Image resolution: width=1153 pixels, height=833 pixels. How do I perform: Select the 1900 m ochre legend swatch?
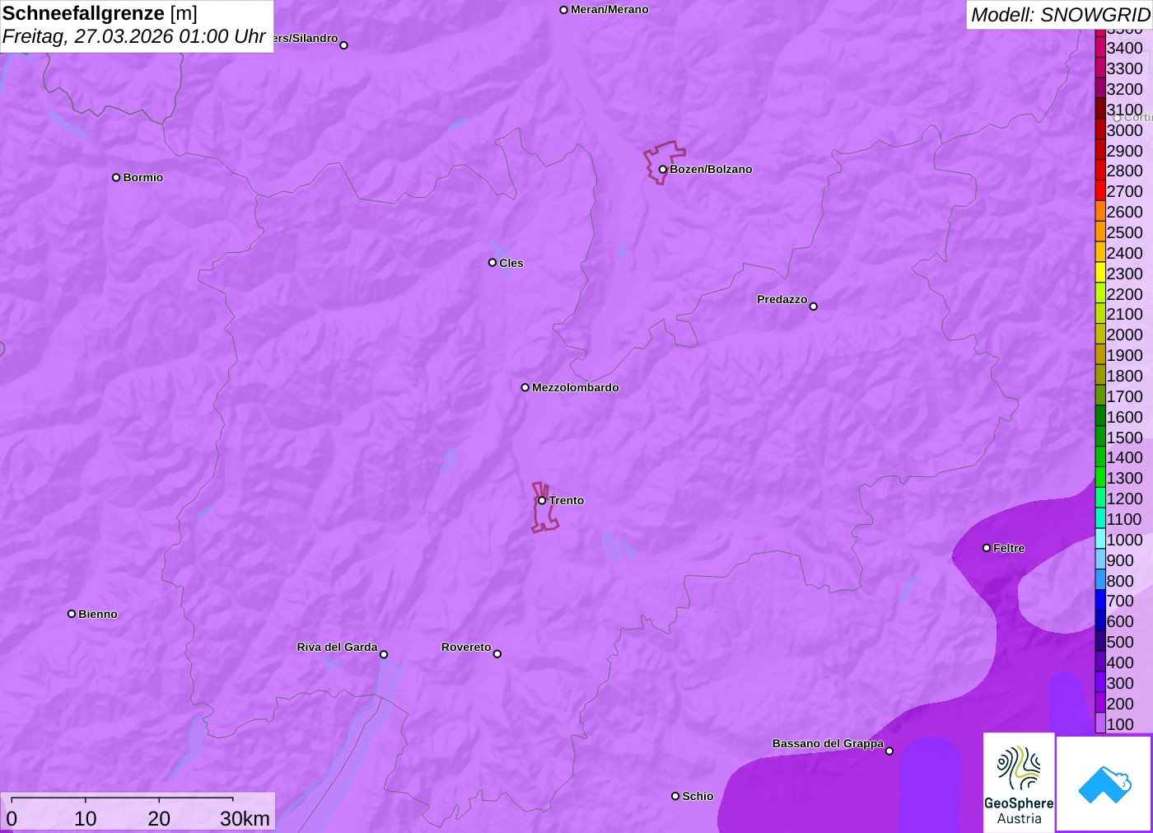coord(1100,355)
